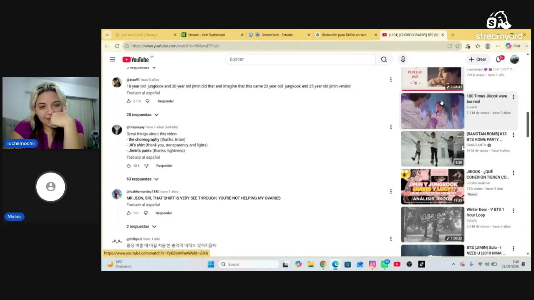Go to the YouTube home logo

(x=136, y=60)
